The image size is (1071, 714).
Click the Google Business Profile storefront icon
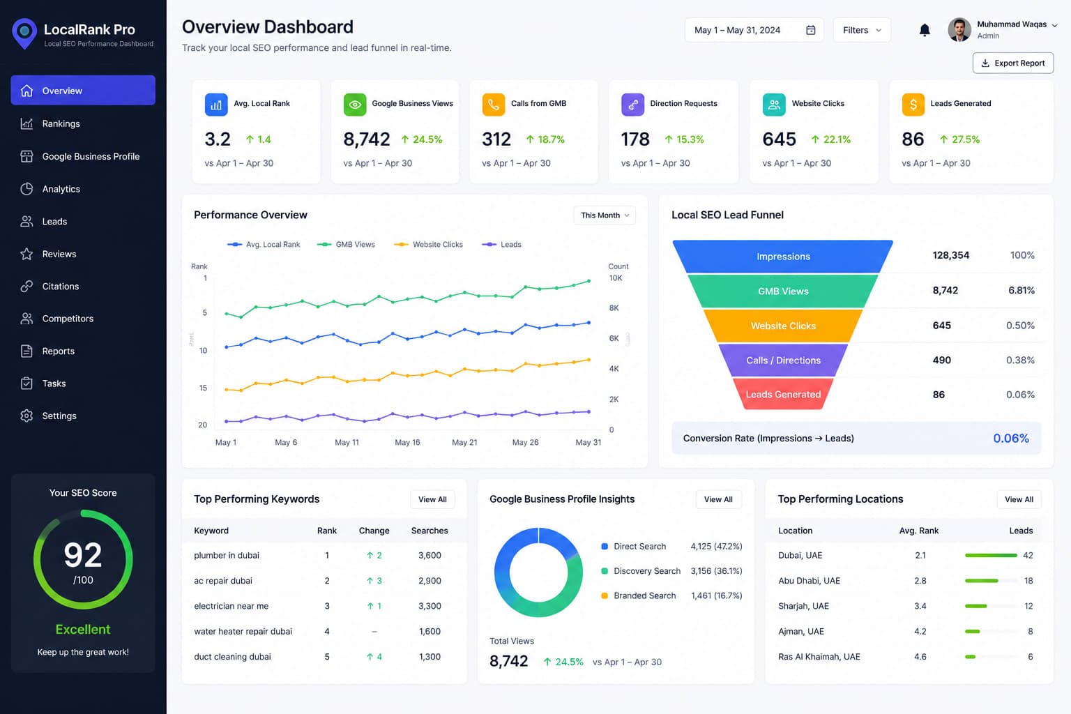(26, 156)
